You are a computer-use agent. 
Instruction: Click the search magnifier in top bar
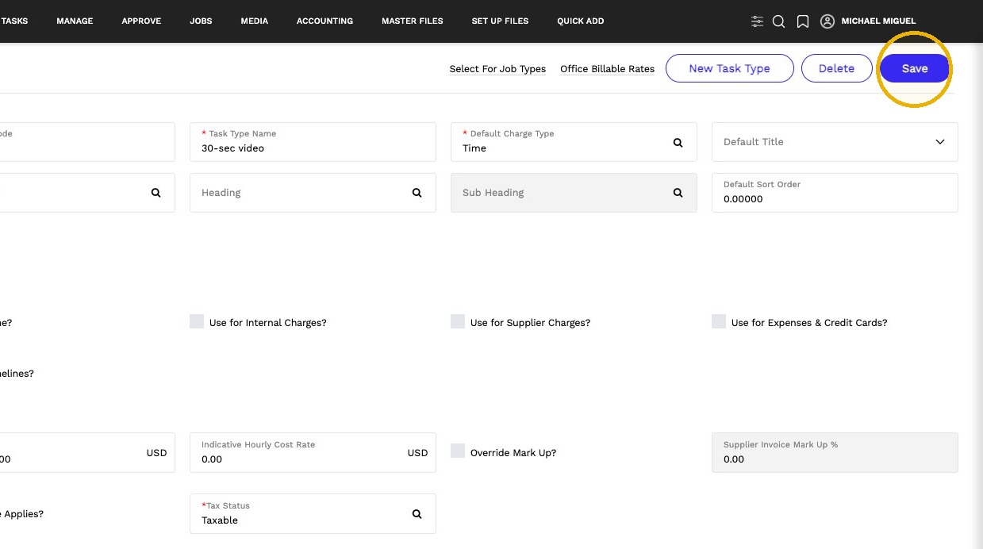(x=779, y=21)
